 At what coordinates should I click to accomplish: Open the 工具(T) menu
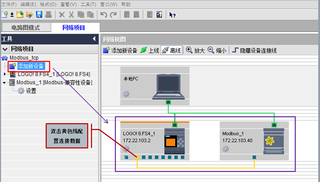point(88,4)
